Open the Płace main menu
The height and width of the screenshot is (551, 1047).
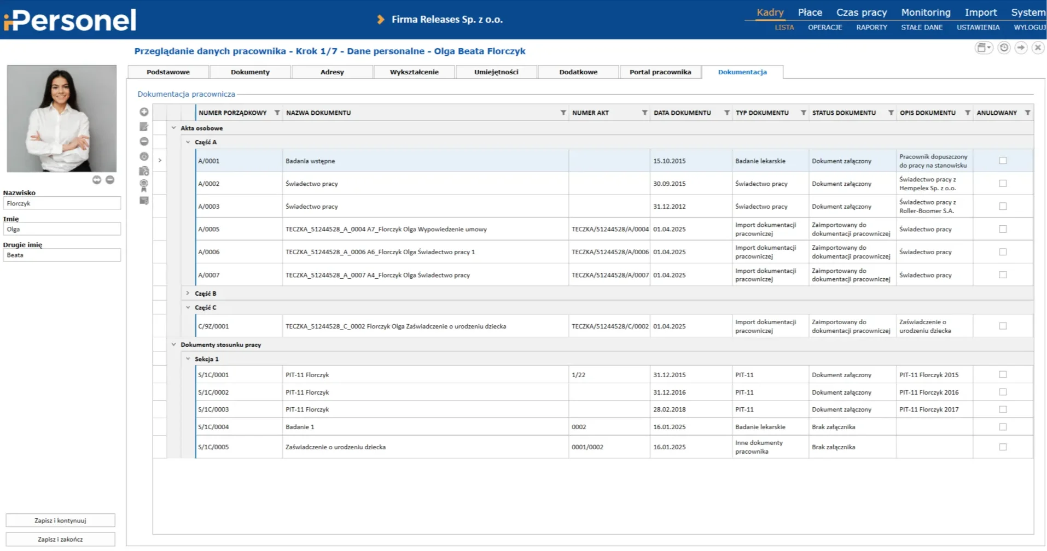click(x=810, y=13)
